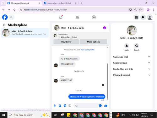Open the volume speaker tray icon

133,115
